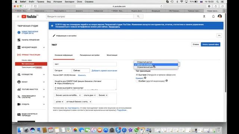Open the Safari share button
The image size is (239, 134).
point(215,6)
